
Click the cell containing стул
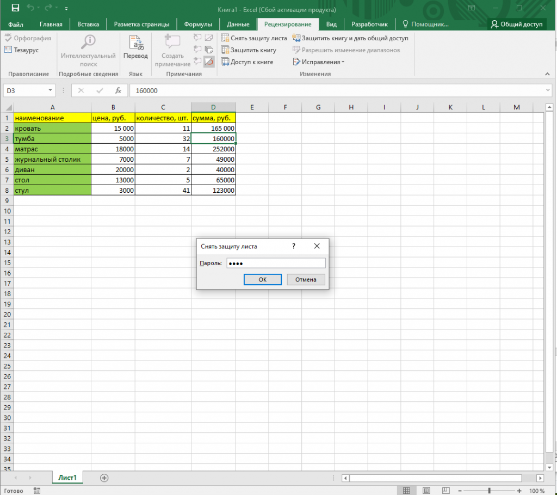(x=52, y=190)
